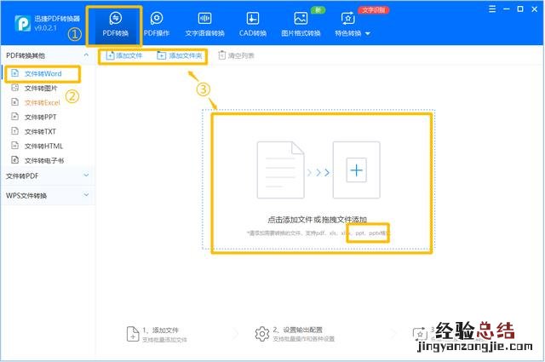Click the 迅捷PDF转换器 logo icon
Screen dimensions: 545x362
[x=23, y=24]
